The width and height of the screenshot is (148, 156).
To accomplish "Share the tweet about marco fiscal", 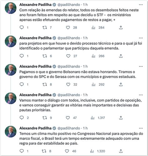I will click(121, 151).
